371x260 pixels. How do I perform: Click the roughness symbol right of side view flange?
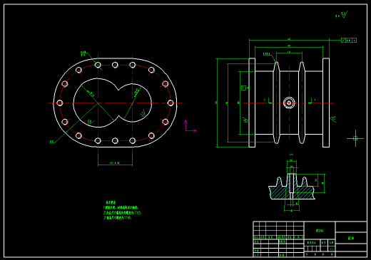pos(333,119)
